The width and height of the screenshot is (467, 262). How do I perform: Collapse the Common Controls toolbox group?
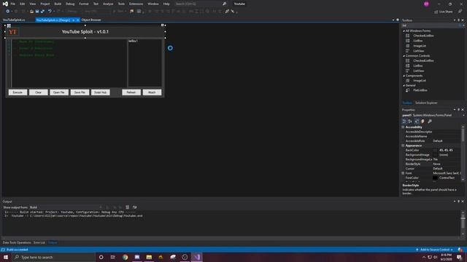(x=404, y=56)
